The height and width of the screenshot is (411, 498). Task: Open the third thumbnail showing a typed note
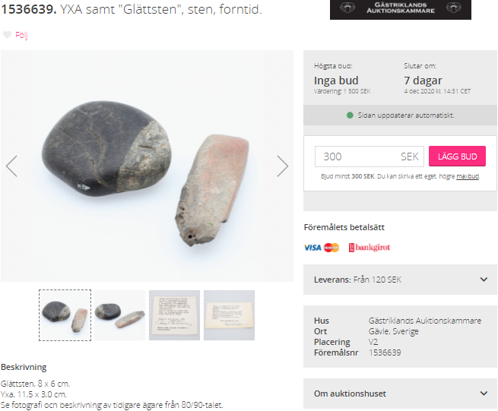[x=174, y=315]
